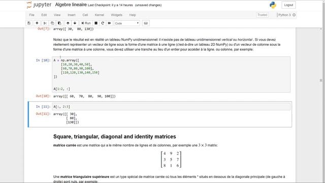
Task: Click the Out[10] prompt area
Action: pyautogui.click(x=43, y=96)
